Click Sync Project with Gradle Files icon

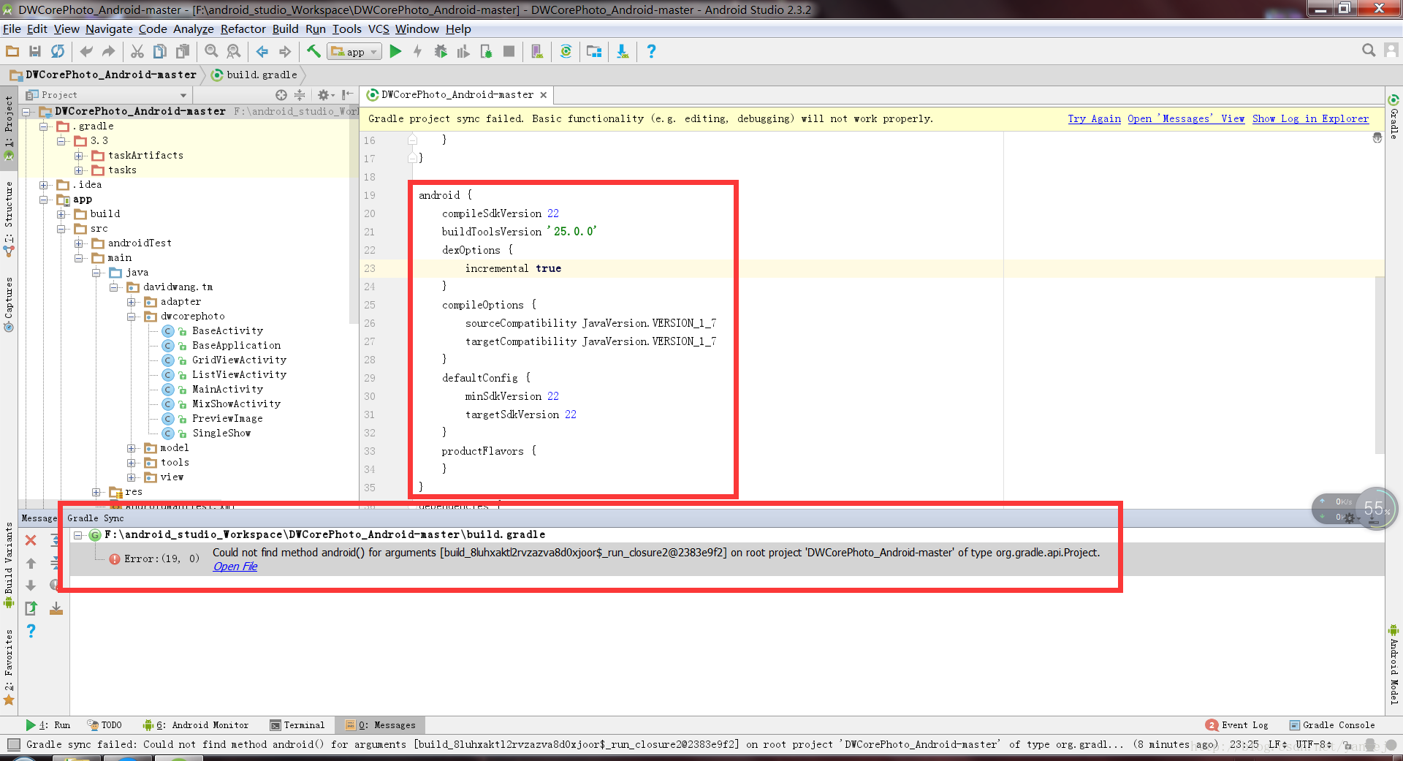tap(566, 51)
